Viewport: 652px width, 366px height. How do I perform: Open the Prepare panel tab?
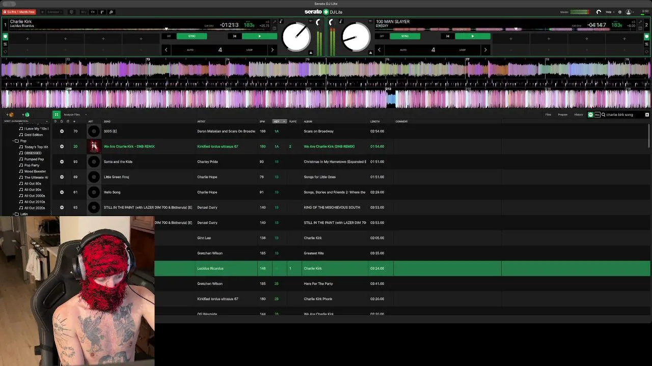[x=562, y=114]
